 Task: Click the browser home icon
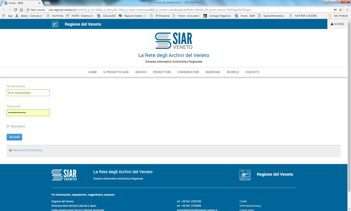coord(21,10)
